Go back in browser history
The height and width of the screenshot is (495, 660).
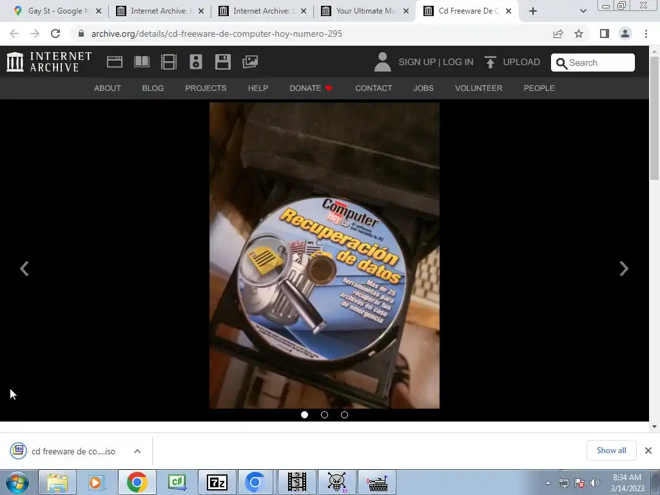[14, 34]
